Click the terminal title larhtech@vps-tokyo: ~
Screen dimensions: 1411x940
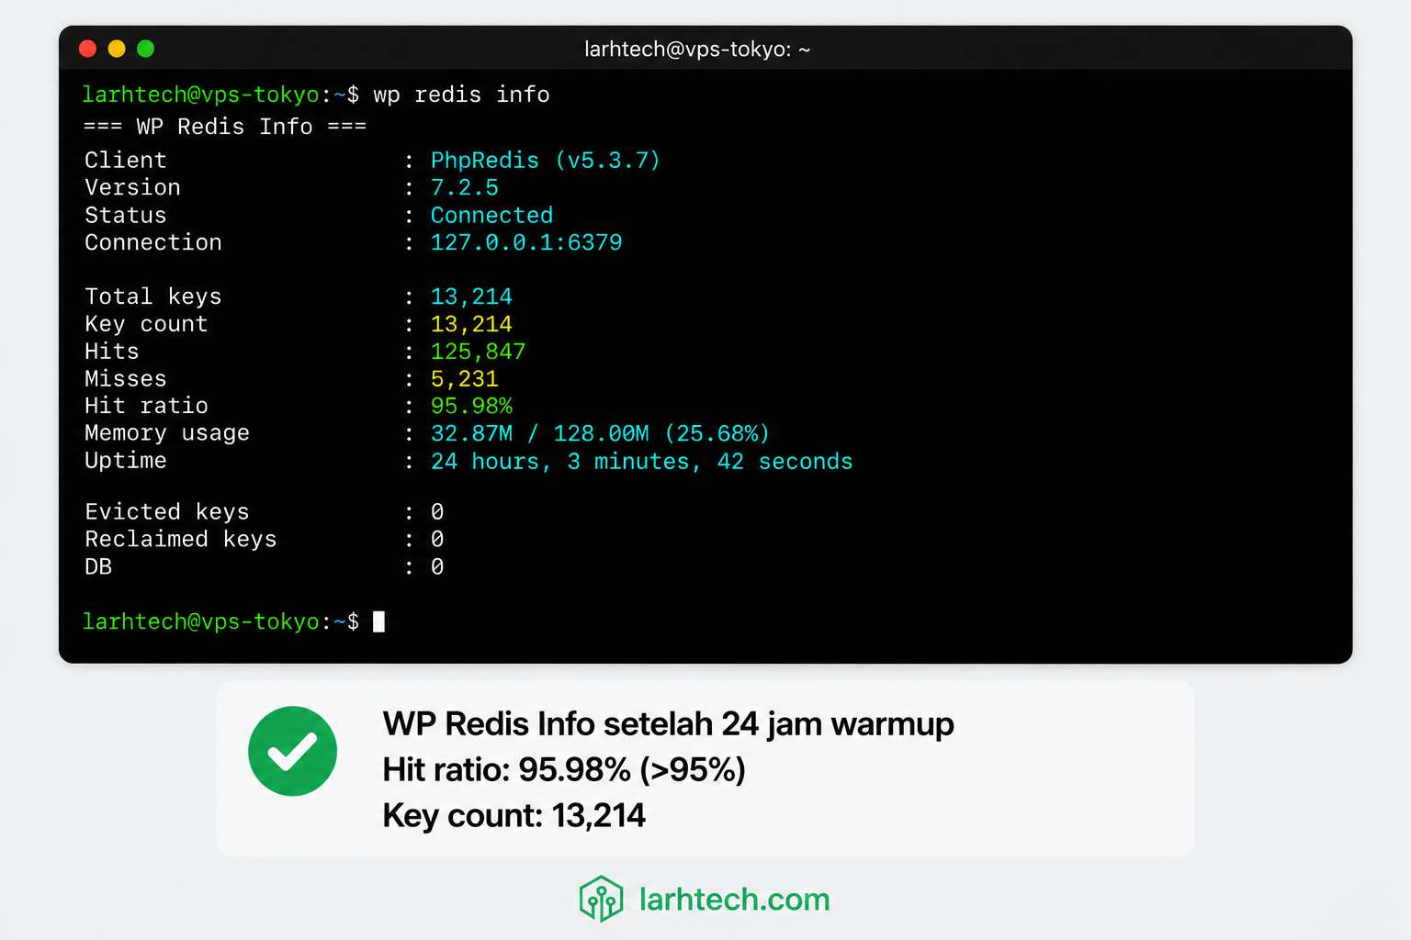[697, 50]
